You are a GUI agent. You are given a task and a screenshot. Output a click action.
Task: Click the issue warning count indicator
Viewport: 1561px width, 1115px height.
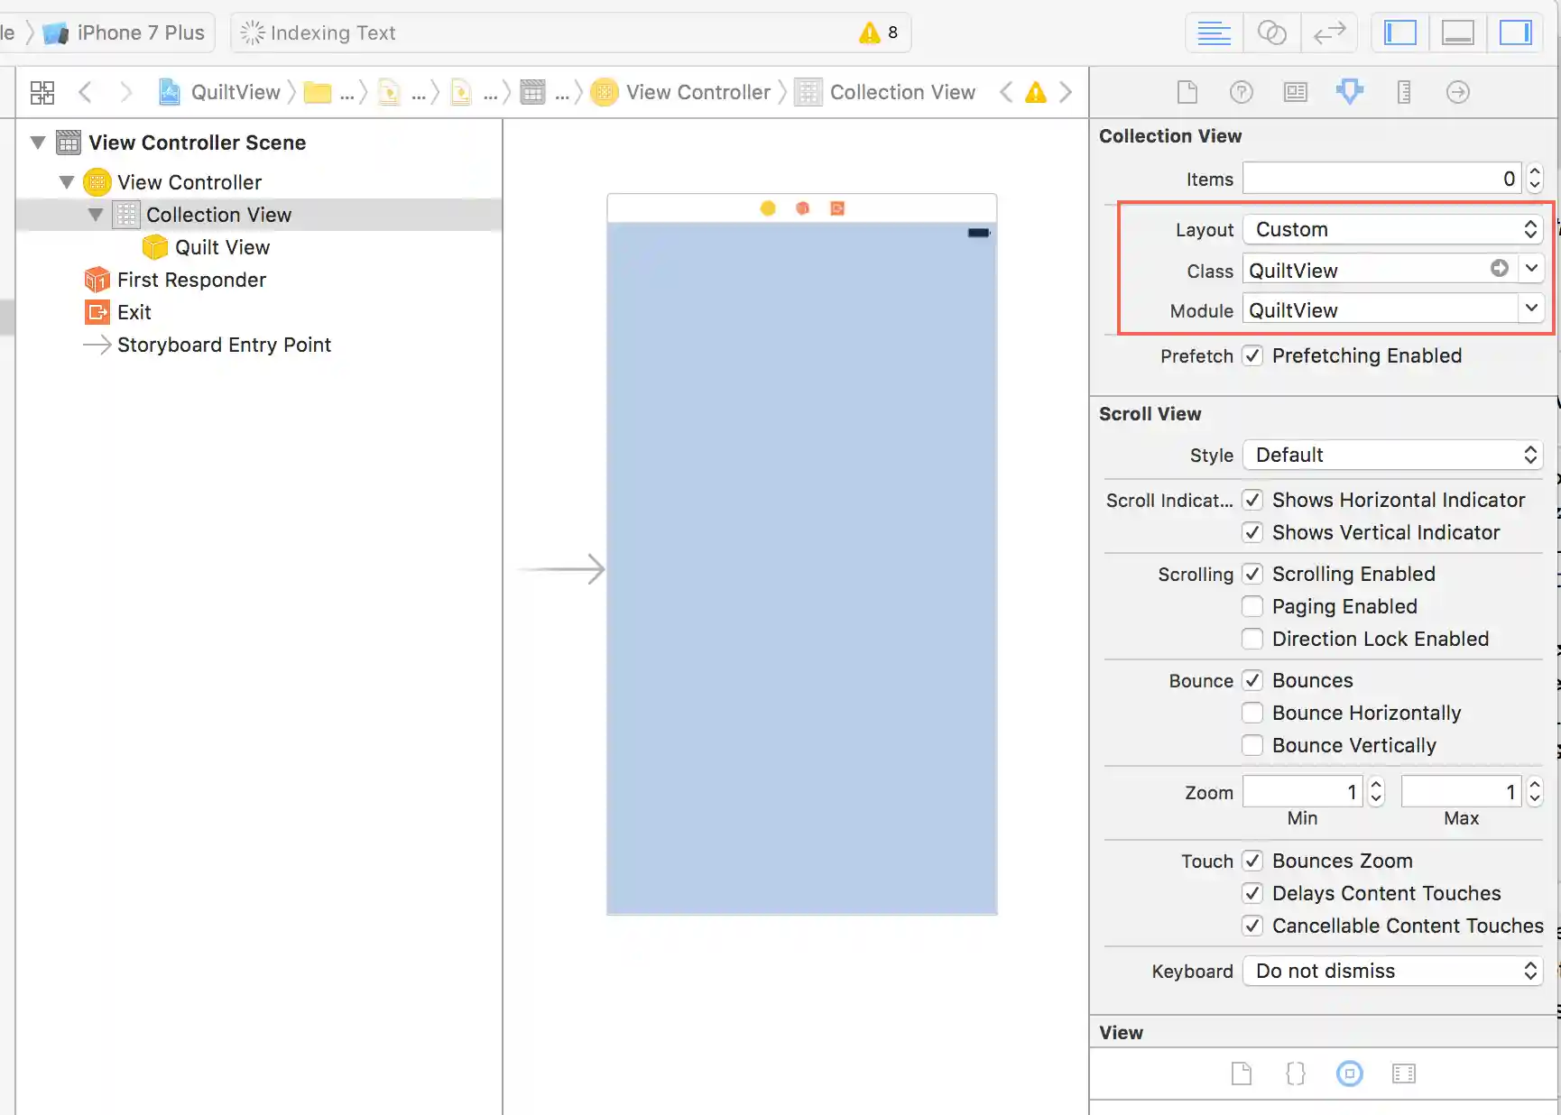878,33
